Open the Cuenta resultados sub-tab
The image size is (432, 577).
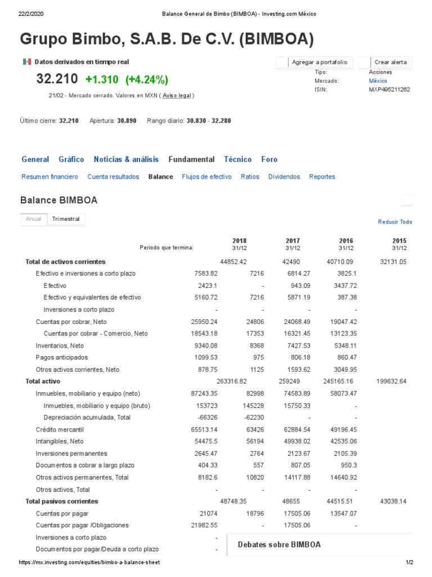pos(113,176)
